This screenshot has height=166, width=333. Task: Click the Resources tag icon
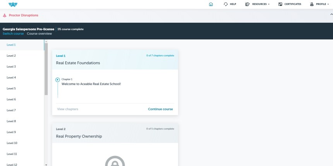247,4
